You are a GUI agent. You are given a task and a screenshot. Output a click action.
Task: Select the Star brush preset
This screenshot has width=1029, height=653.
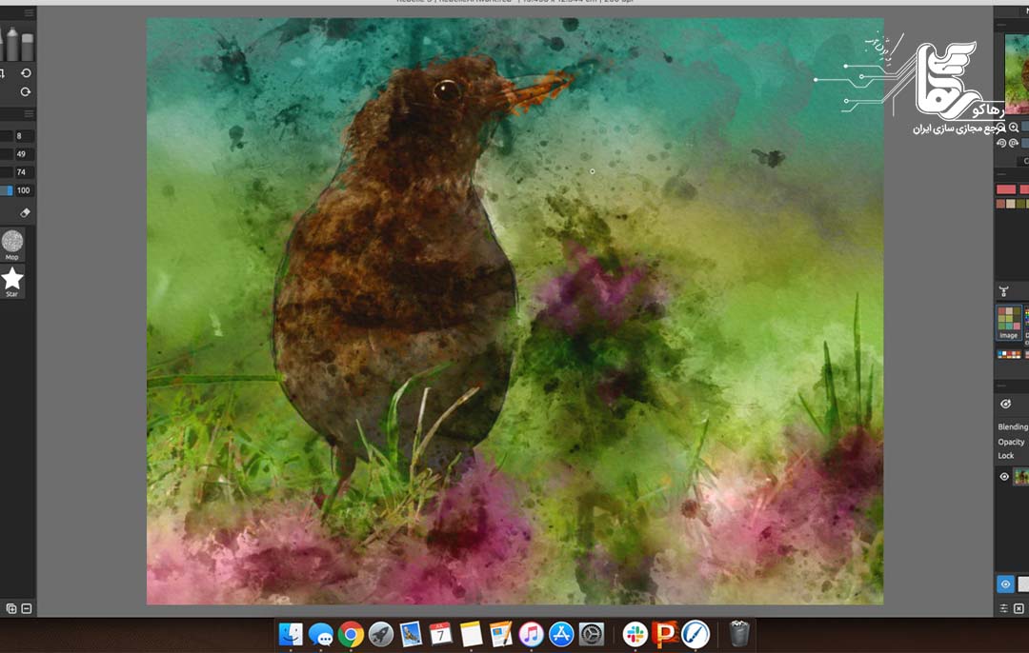pyautogui.click(x=12, y=281)
